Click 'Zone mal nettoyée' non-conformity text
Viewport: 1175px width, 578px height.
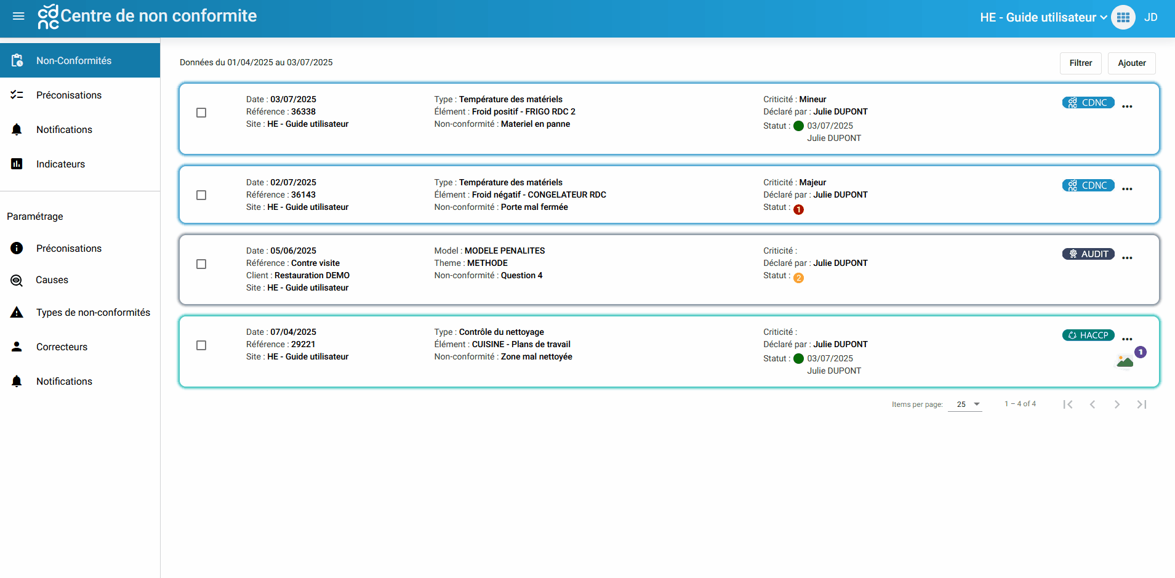point(537,356)
